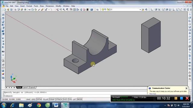Select the Sphere solid tool at right
This screenshot has width=193, height=108.
click(190, 27)
